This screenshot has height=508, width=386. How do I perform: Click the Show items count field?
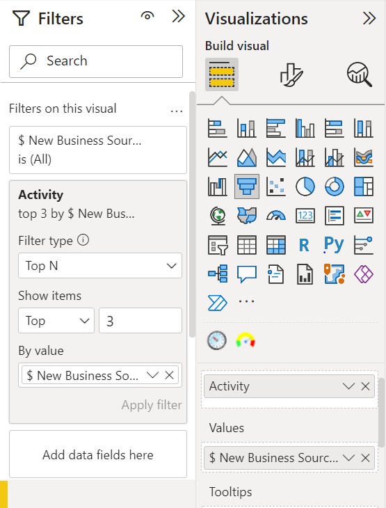click(x=140, y=321)
